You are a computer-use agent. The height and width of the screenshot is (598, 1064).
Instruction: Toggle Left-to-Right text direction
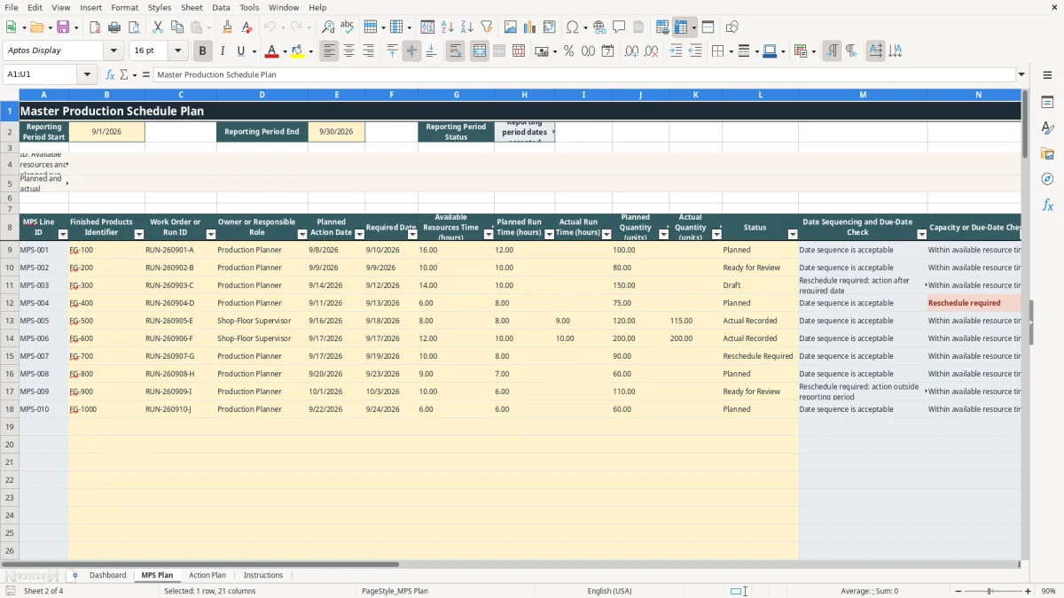click(832, 51)
